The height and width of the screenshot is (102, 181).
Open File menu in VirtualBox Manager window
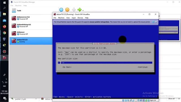click(12, 6)
